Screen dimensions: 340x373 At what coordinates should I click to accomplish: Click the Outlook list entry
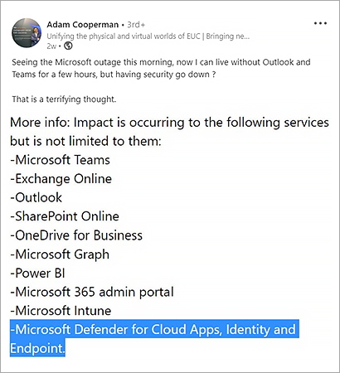tap(36, 197)
